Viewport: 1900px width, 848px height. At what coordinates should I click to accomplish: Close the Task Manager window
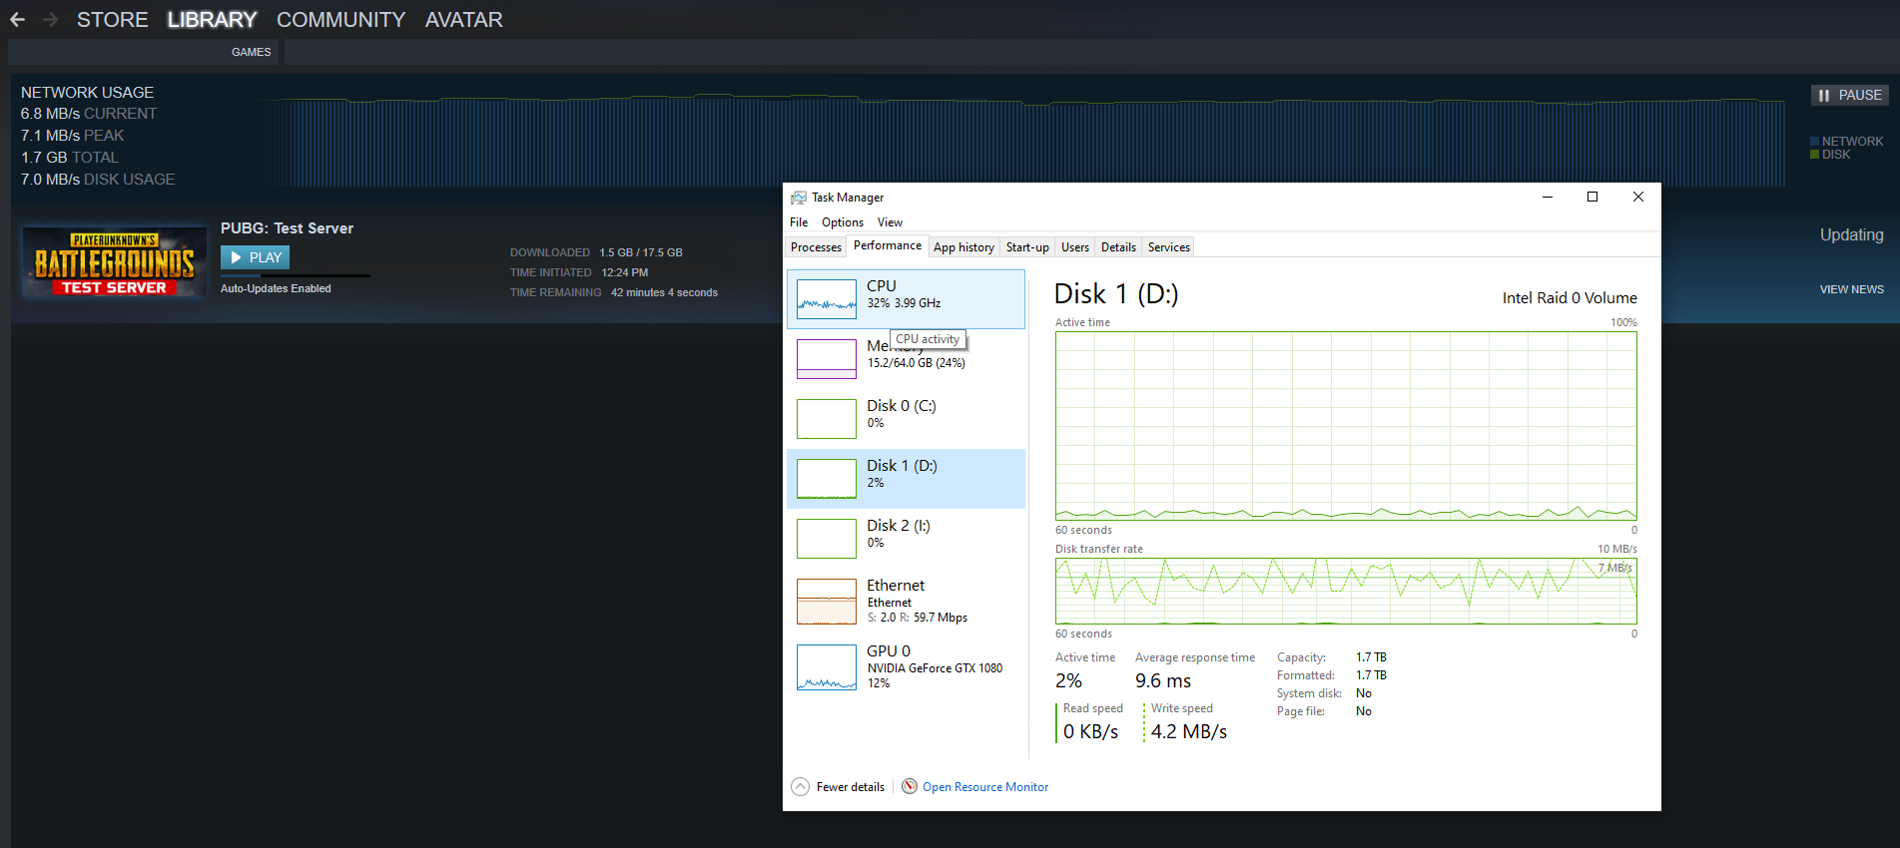pos(1638,197)
